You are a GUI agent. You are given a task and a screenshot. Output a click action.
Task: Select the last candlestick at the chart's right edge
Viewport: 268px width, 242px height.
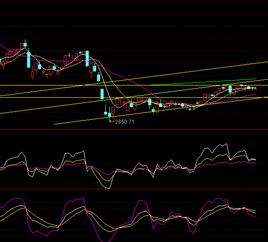pos(255,89)
